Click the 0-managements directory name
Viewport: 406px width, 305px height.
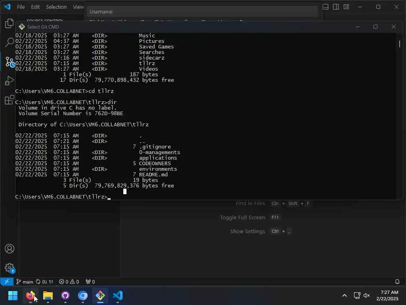coord(159,152)
